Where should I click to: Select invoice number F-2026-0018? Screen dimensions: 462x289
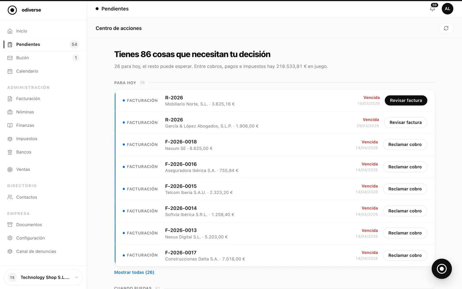tap(181, 142)
